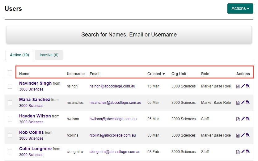Select the username text 'clongmire'
This screenshot has width=258, height=161.
click(x=75, y=152)
